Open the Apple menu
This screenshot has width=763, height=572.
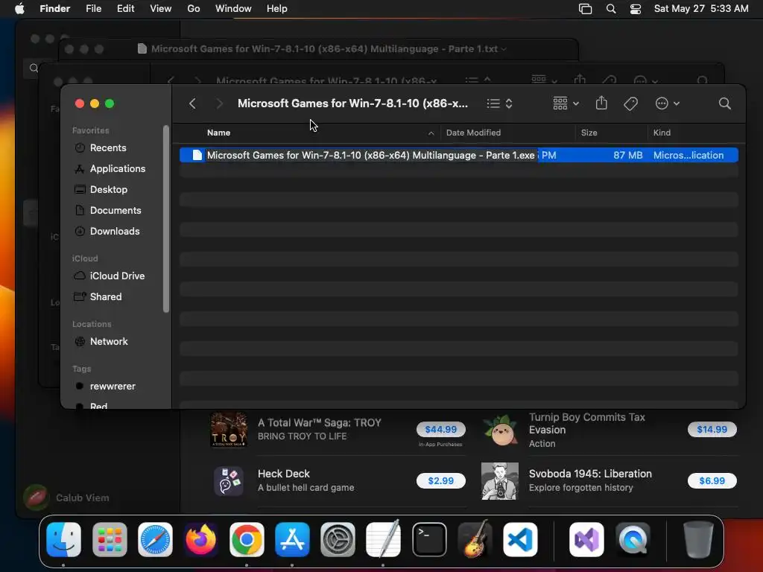pyautogui.click(x=19, y=9)
